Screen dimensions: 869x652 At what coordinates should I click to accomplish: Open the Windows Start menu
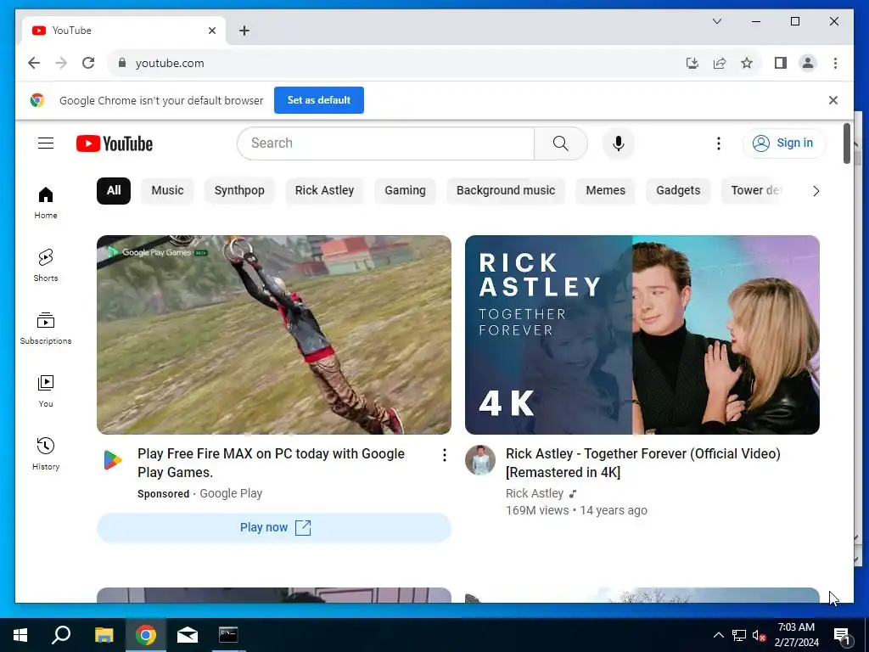[20, 635]
